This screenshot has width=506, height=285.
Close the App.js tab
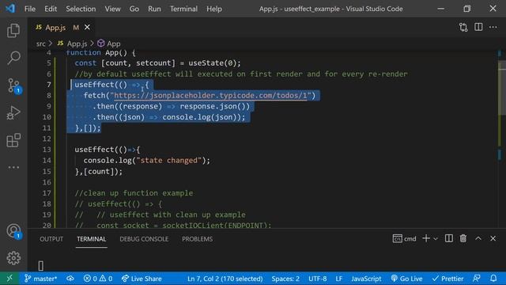(87, 28)
